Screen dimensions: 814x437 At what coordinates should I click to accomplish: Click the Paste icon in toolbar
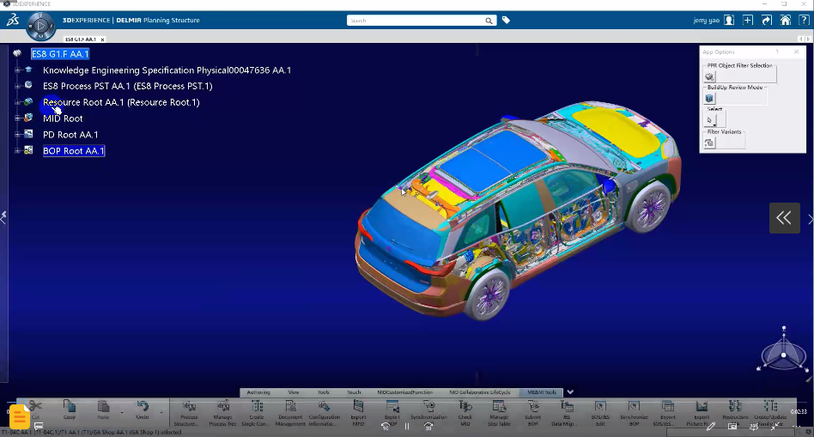103,406
